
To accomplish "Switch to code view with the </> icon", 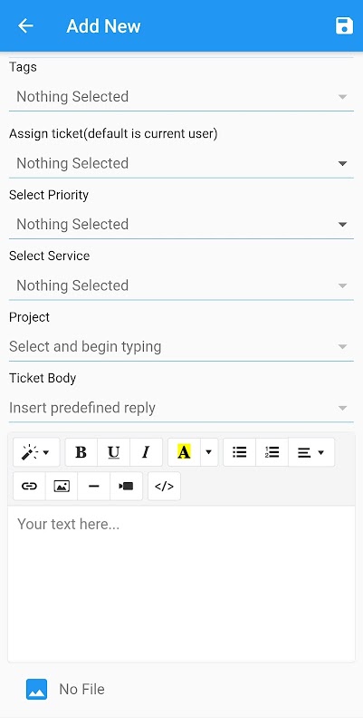I will (164, 486).
